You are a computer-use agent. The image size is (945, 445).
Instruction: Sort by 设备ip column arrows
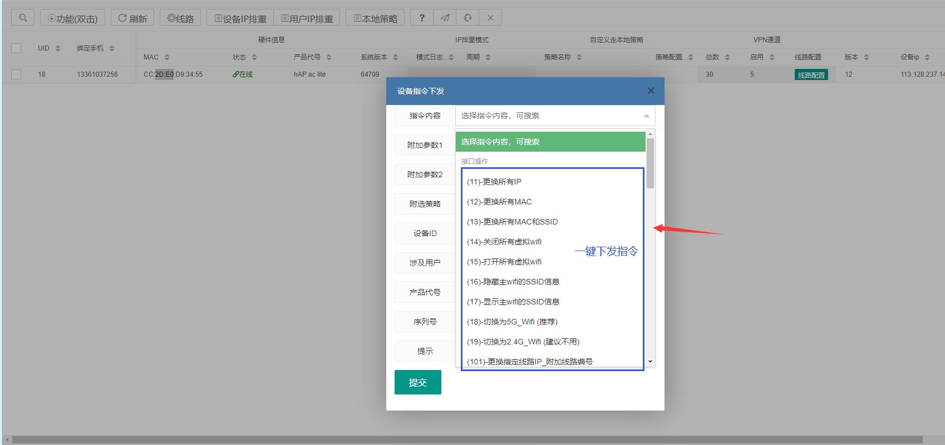[927, 57]
